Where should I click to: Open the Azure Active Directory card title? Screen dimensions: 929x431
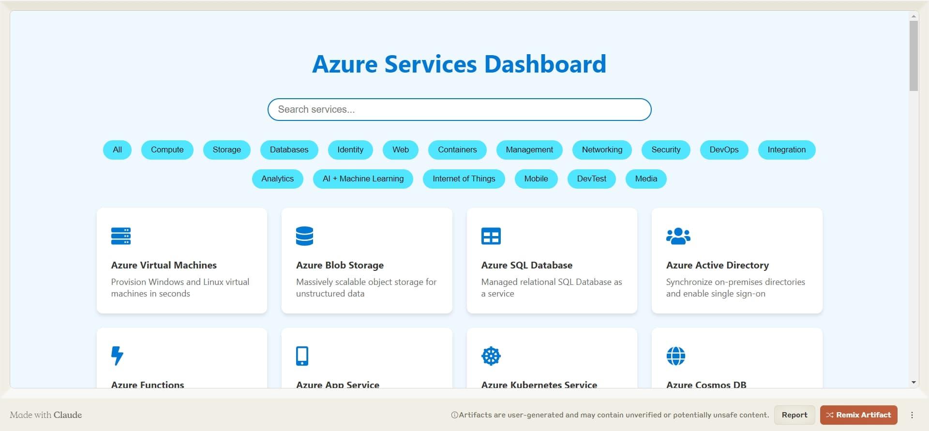(717, 265)
